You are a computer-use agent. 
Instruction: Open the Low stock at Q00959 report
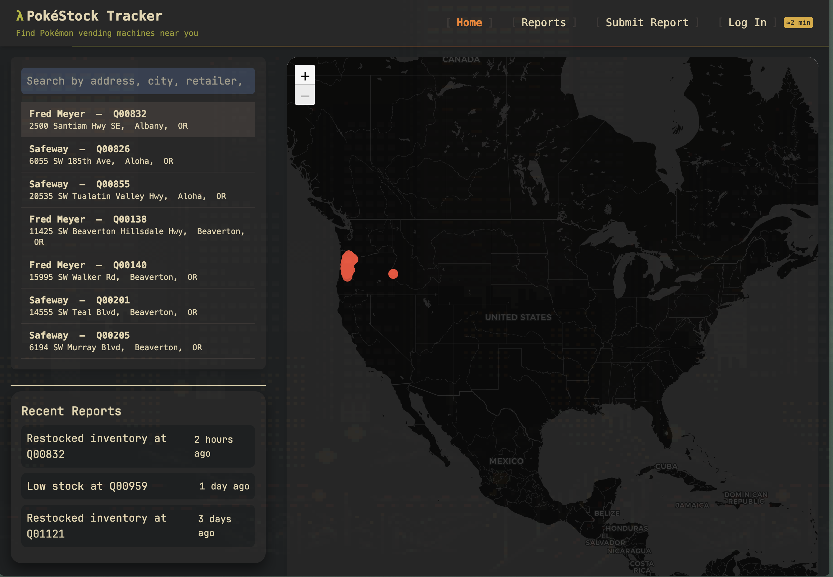(x=138, y=486)
